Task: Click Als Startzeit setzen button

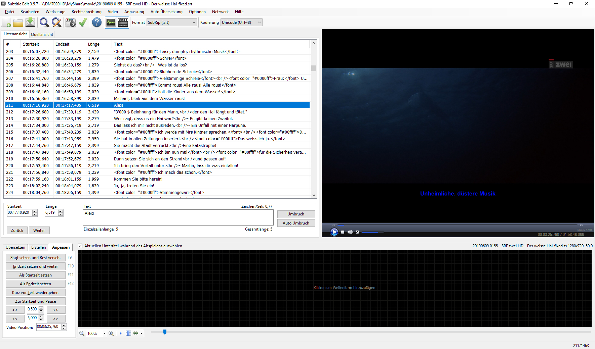Action: click(35, 275)
